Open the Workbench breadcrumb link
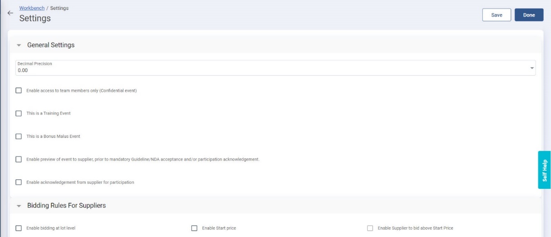The width and height of the screenshot is (551, 237). [x=32, y=9]
